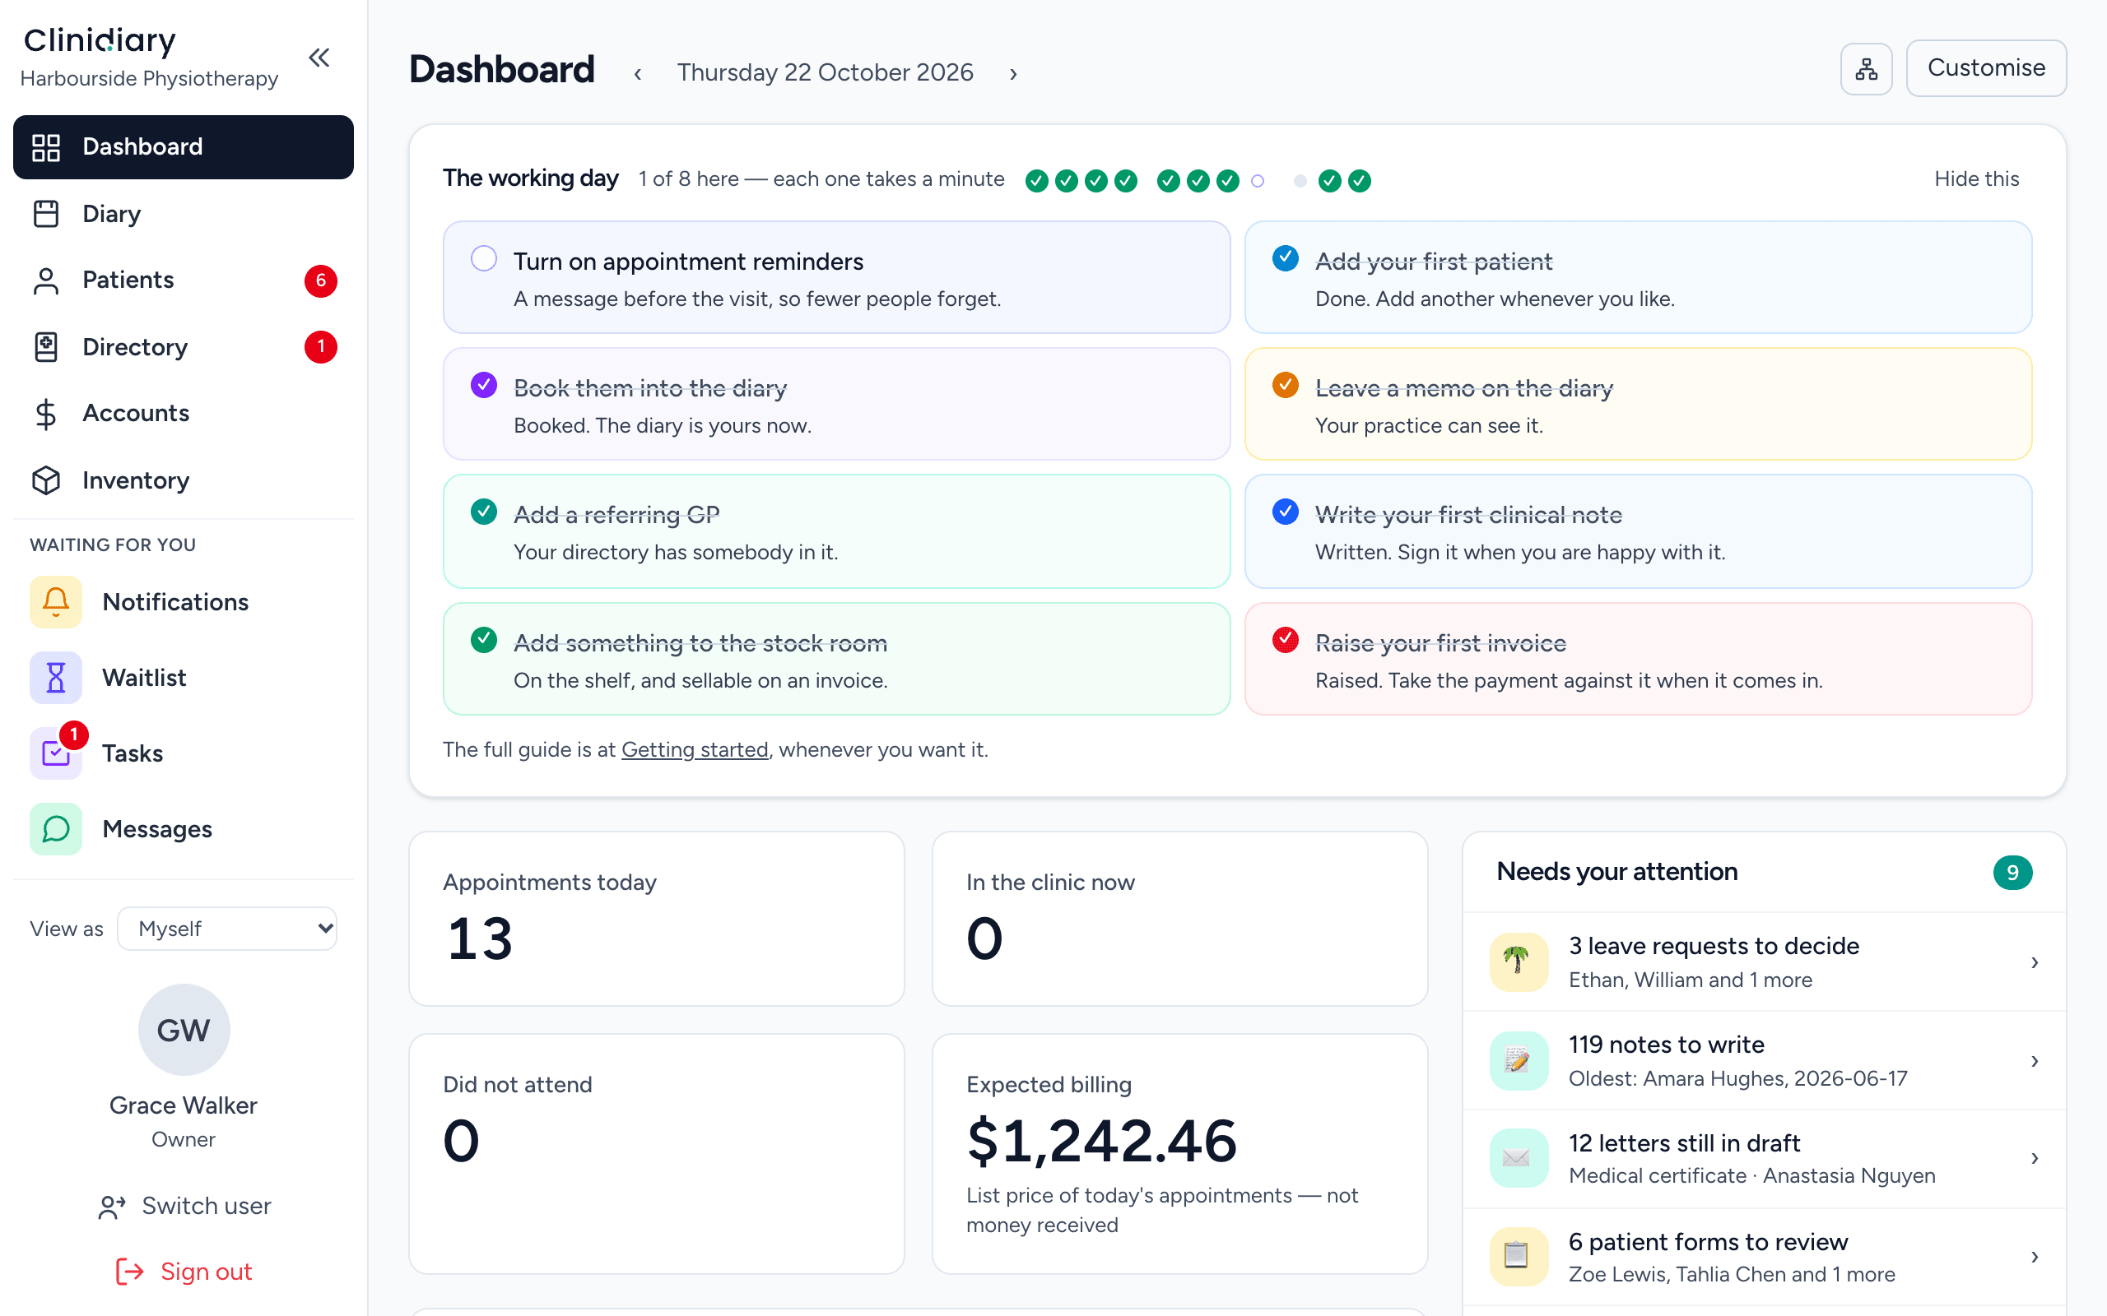The width and height of the screenshot is (2107, 1316).
Task: Click the Customise button
Action: (x=1986, y=68)
